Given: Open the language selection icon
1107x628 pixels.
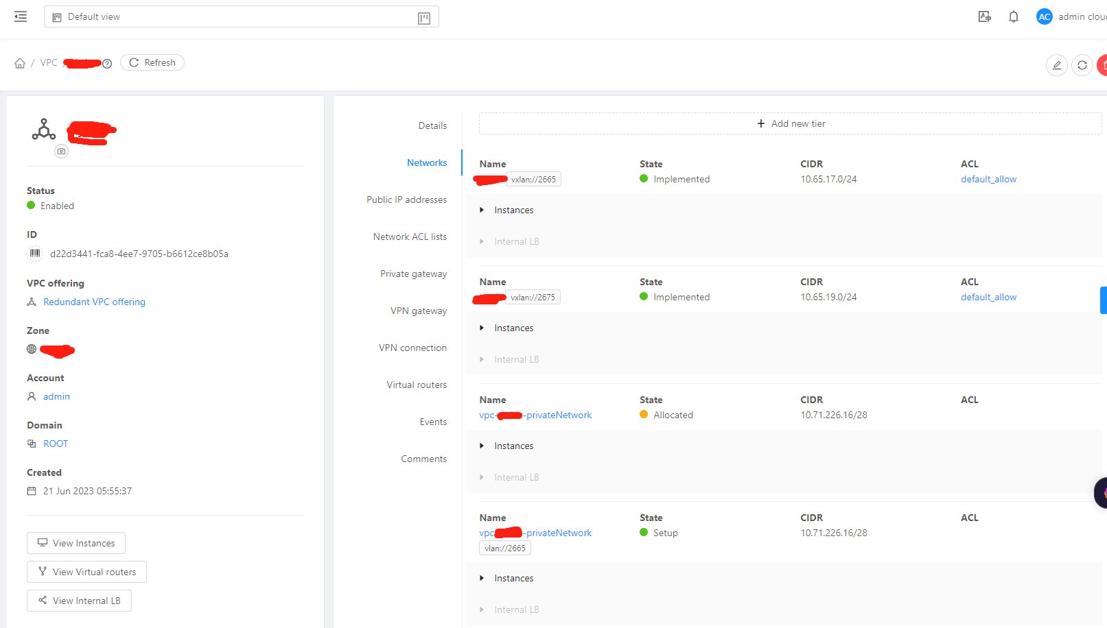Looking at the screenshot, I should pos(984,16).
